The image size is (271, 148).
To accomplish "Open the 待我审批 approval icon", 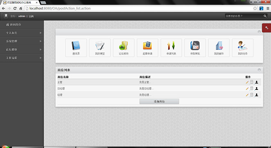I will click(x=195, y=48).
